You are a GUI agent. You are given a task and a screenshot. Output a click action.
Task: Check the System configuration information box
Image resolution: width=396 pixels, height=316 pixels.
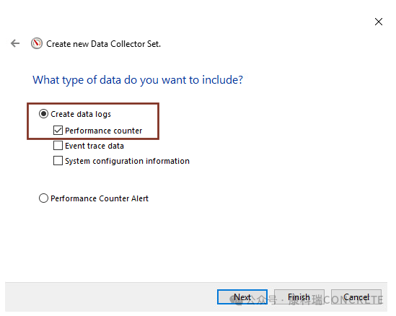tap(58, 161)
